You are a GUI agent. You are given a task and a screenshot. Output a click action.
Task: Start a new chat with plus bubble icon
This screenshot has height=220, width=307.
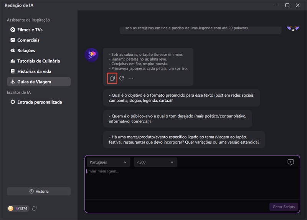(290, 162)
